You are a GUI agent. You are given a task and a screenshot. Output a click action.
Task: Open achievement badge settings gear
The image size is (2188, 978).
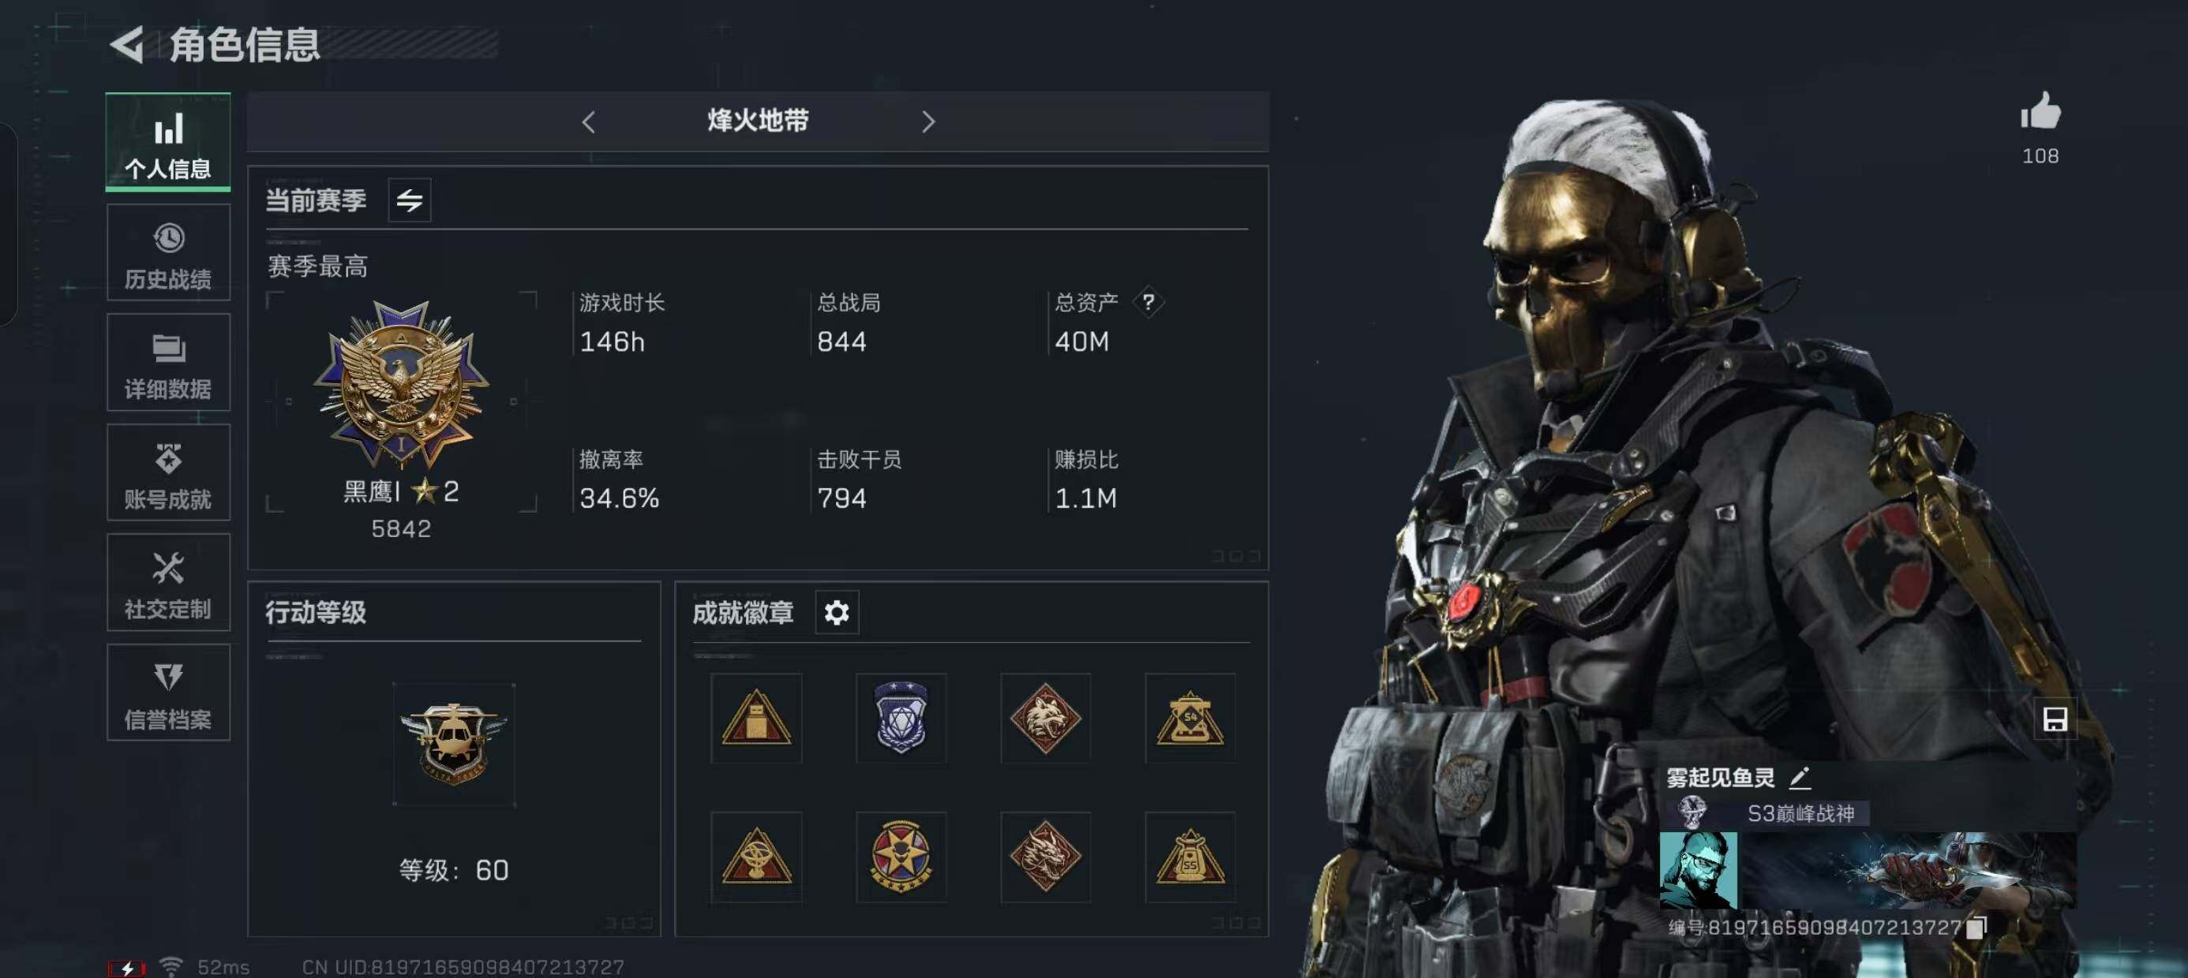837,612
